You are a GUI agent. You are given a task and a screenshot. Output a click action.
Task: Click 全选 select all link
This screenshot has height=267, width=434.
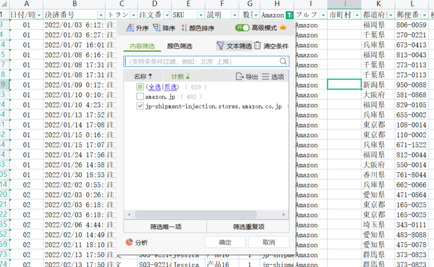[x=155, y=87]
